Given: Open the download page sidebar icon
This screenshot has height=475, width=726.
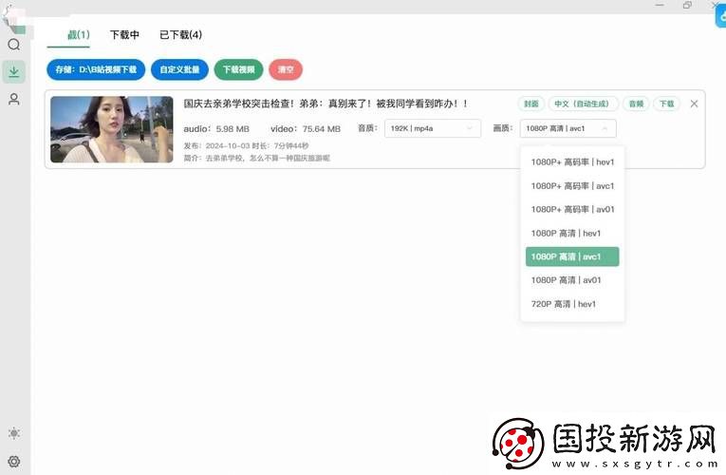Looking at the screenshot, I should pos(14,72).
